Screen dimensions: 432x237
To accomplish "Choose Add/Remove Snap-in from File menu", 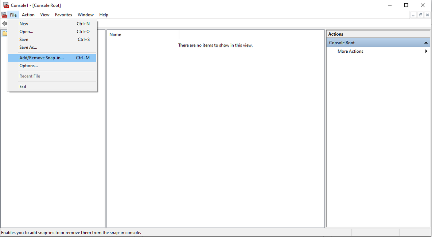I will click(x=41, y=58).
